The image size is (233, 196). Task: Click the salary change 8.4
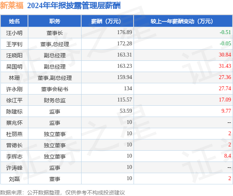[x=228, y=156]
